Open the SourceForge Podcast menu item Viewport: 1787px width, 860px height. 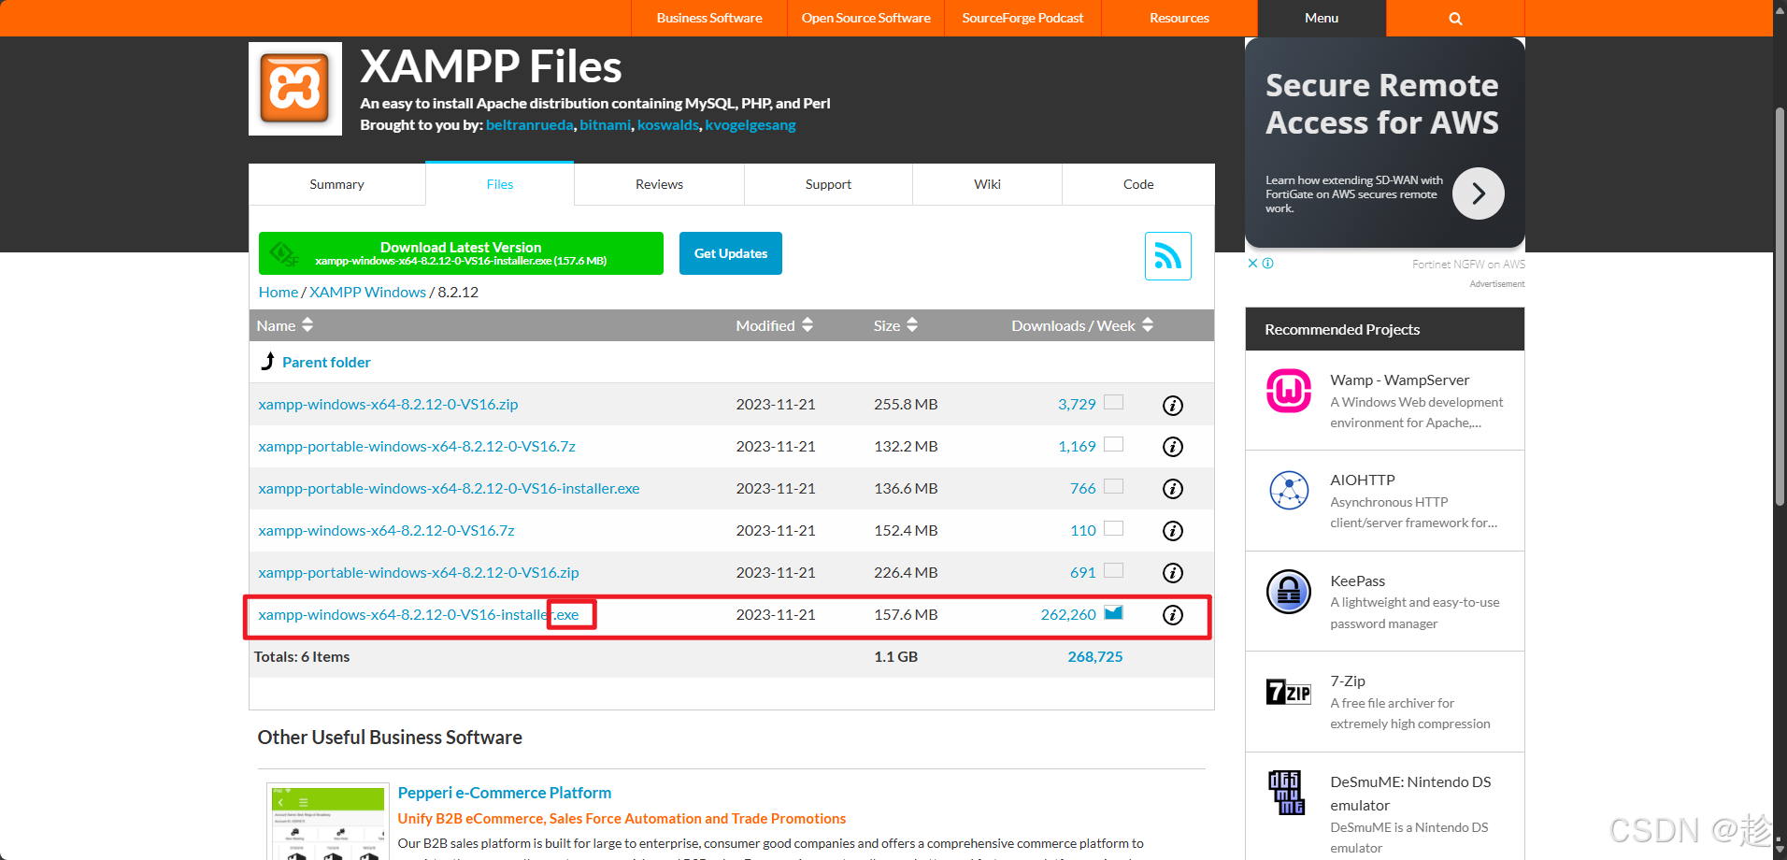pyautogui.click(x=1022, y=18)
